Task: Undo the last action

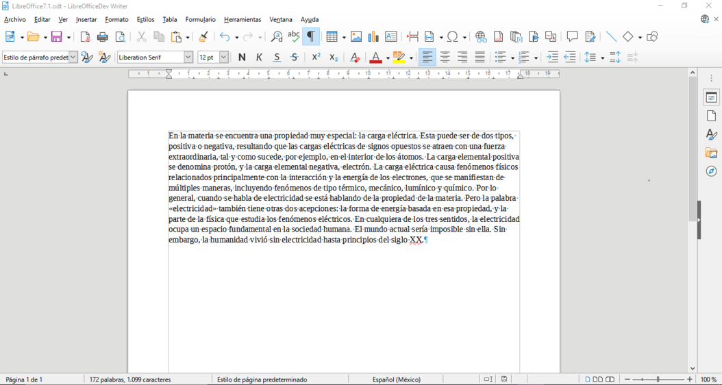Action: tap(225, 37)
